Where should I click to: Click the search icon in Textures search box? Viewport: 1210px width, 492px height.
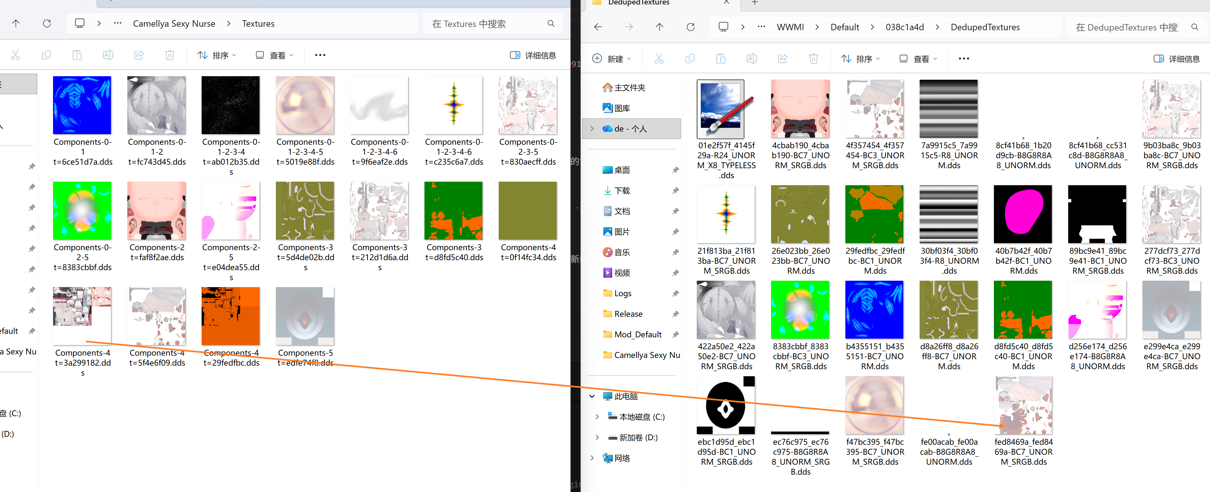[550, 24]
